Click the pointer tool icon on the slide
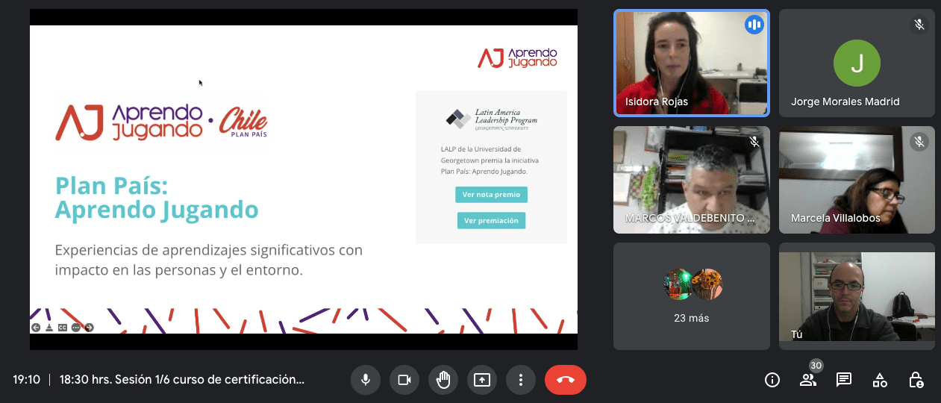 (x=49, y=327)
